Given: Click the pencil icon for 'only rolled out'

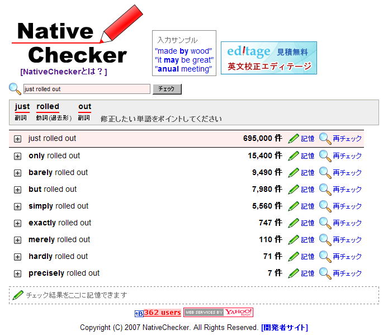Looking at the screenshot, I should (x=294, y=156).
